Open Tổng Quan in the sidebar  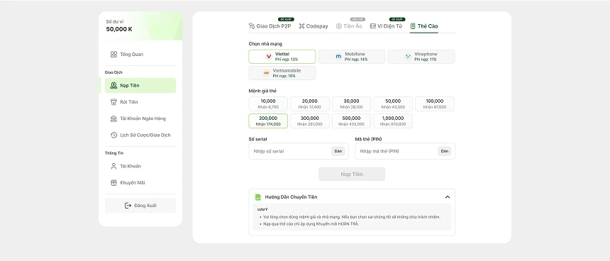pos(140,55)
